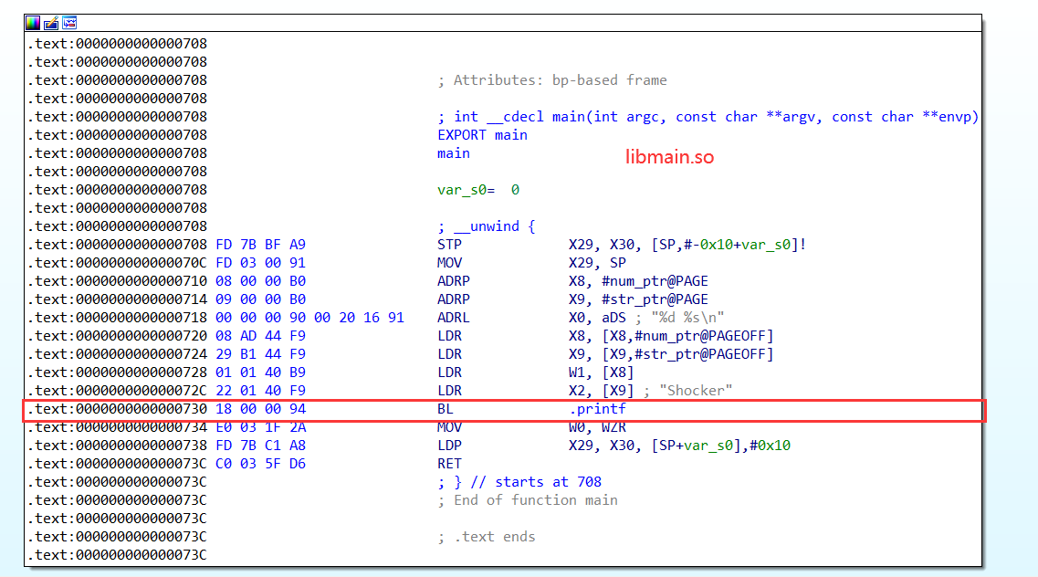Click the .printf call target
The image size is (1038, 577).
pos(597,409)
